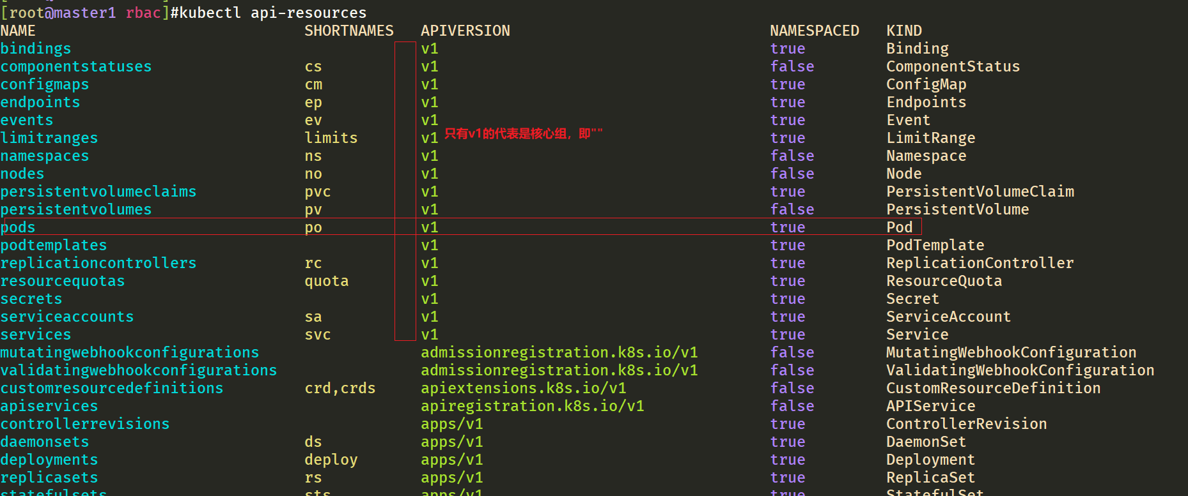
Task: Click 'false' in the nodes row
Action: pyautogui.click(x=792, y=174)
